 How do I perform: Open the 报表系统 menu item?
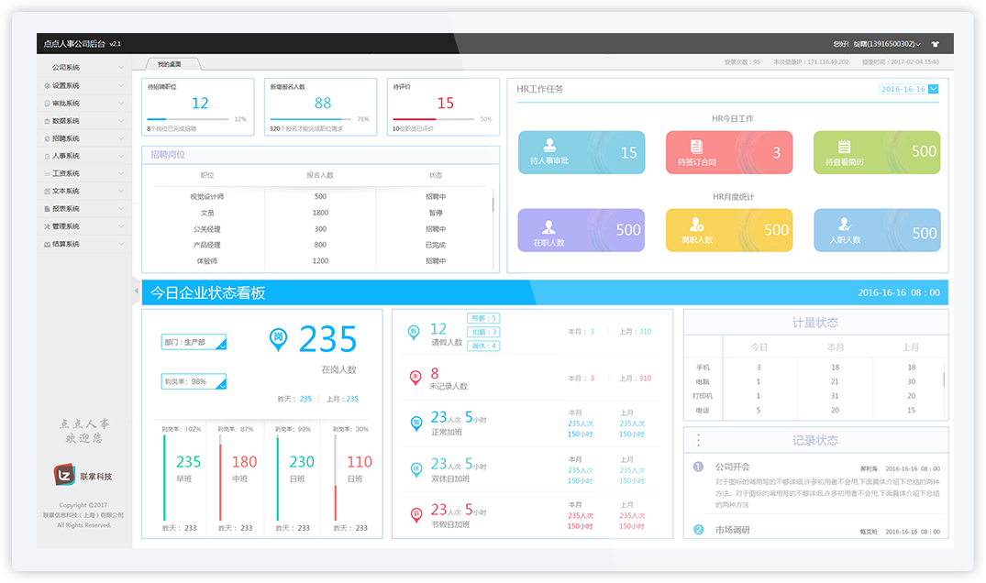(x=84, y=209)
